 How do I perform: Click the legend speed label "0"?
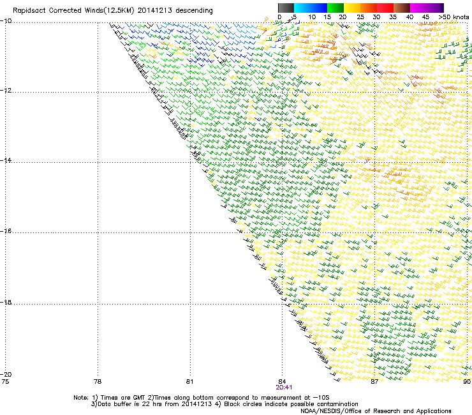coord(279,17)
